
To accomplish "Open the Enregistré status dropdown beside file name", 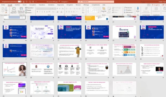I will (x=65, y=2).
